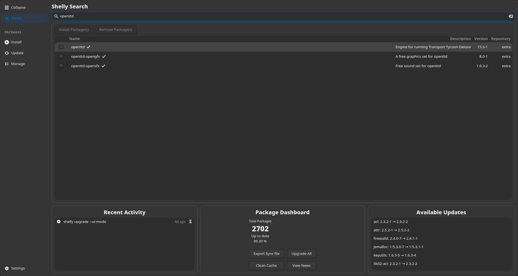Image resolution: width=518 pixels, height=276 pixels.
Task: Click the Settings gear icon
Action: coord(7,268)
